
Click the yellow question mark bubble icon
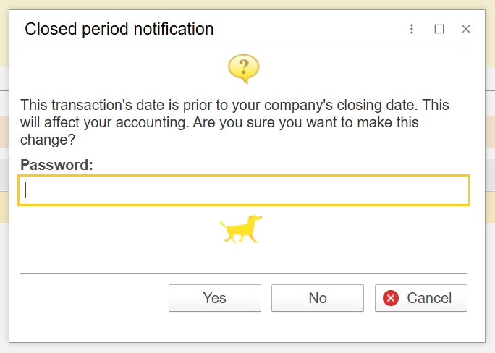click(x=243, y=69)
